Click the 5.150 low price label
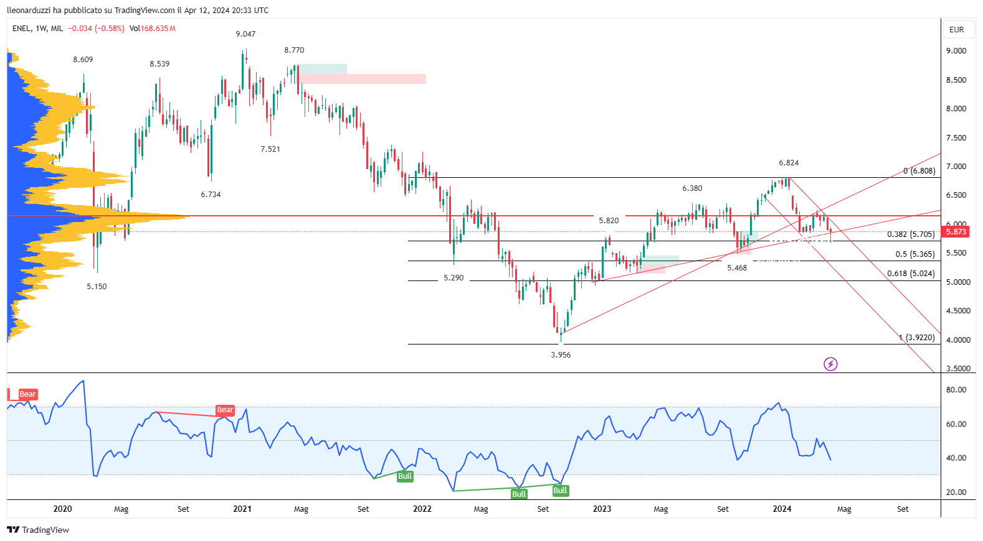983x541 pixels. pyautogui.click(x=97, y=287)
